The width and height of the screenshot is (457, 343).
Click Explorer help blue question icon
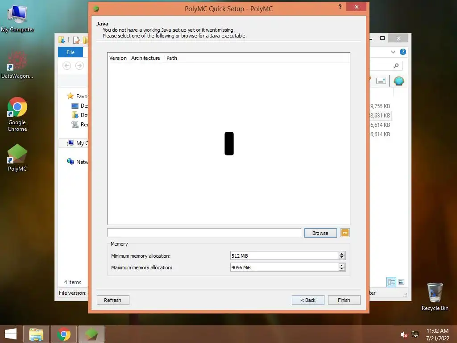tap(403, 52)
